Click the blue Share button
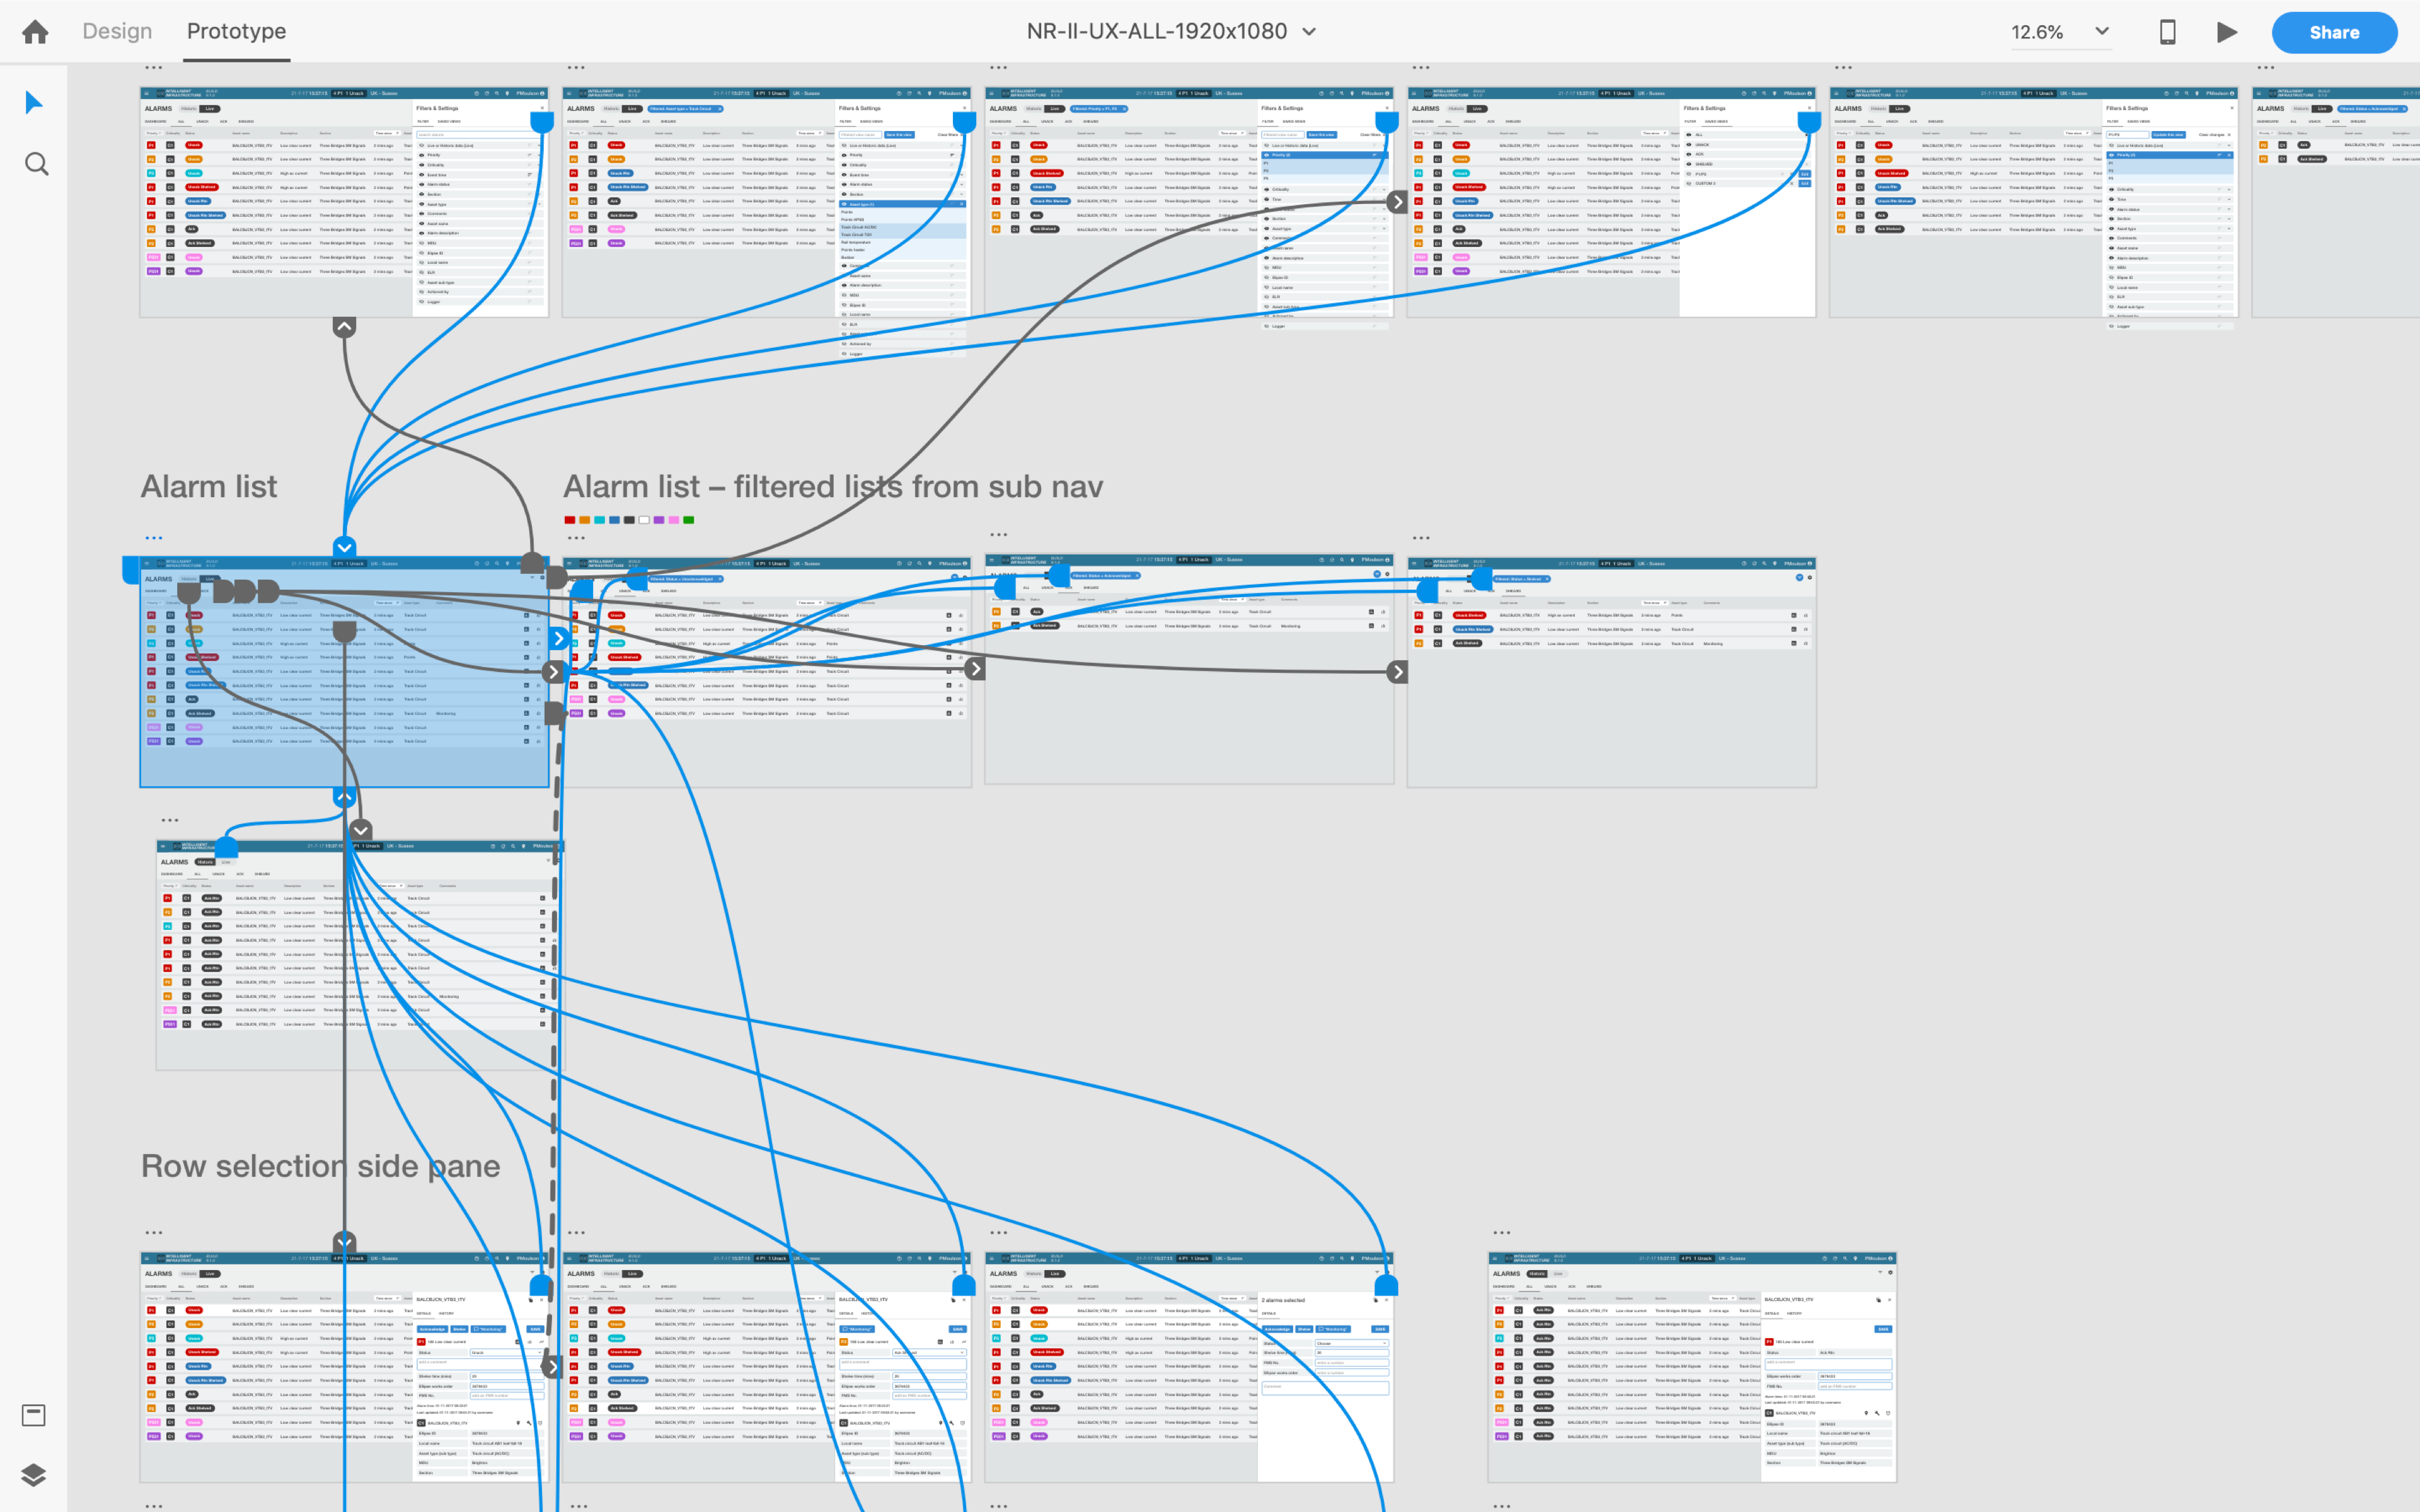 point(2333,32)
